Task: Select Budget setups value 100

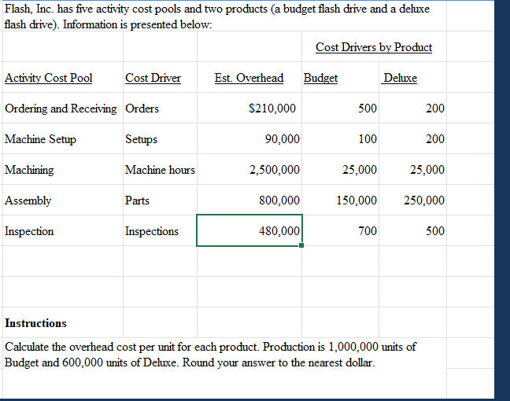Action: [x=340, y=138]
